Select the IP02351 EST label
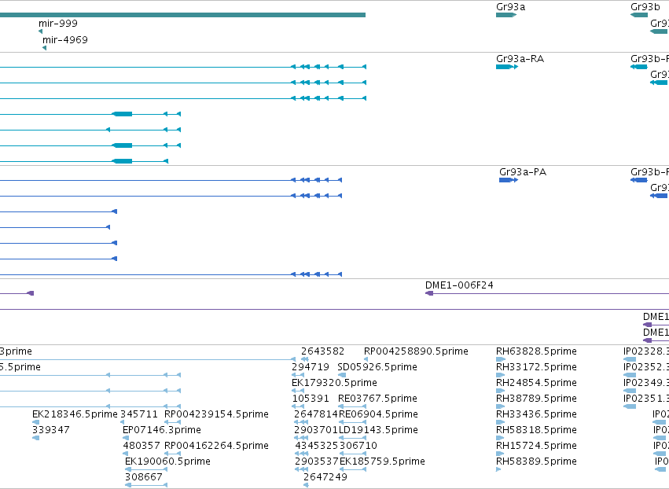 pos(646,399)
